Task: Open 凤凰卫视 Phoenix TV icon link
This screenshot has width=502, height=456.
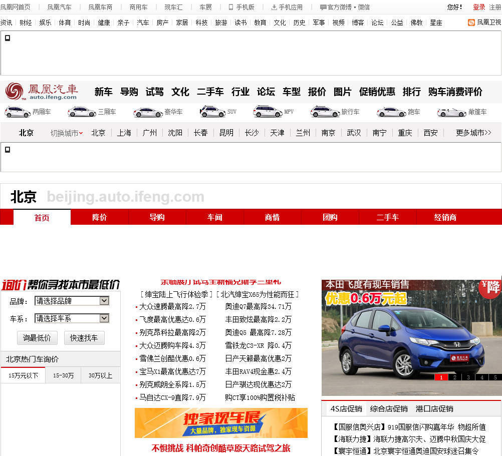Action: click(484, 23)
